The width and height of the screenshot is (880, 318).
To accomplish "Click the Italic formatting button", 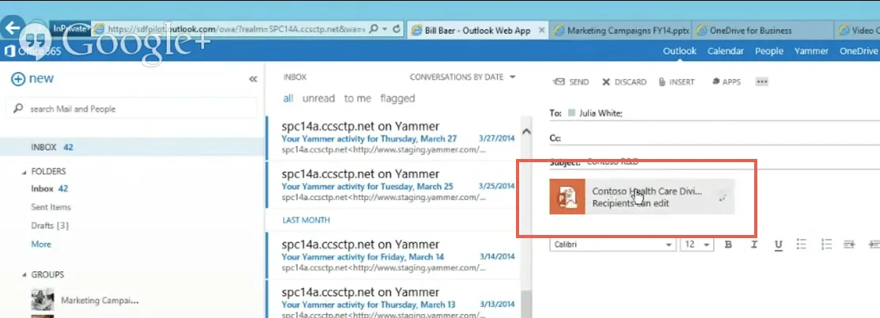I will click(x=753, y=244).
